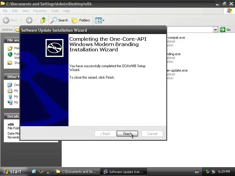Restore down the Explorer window
This screenshot has width=235, height=176.
(x=224, y=4)
